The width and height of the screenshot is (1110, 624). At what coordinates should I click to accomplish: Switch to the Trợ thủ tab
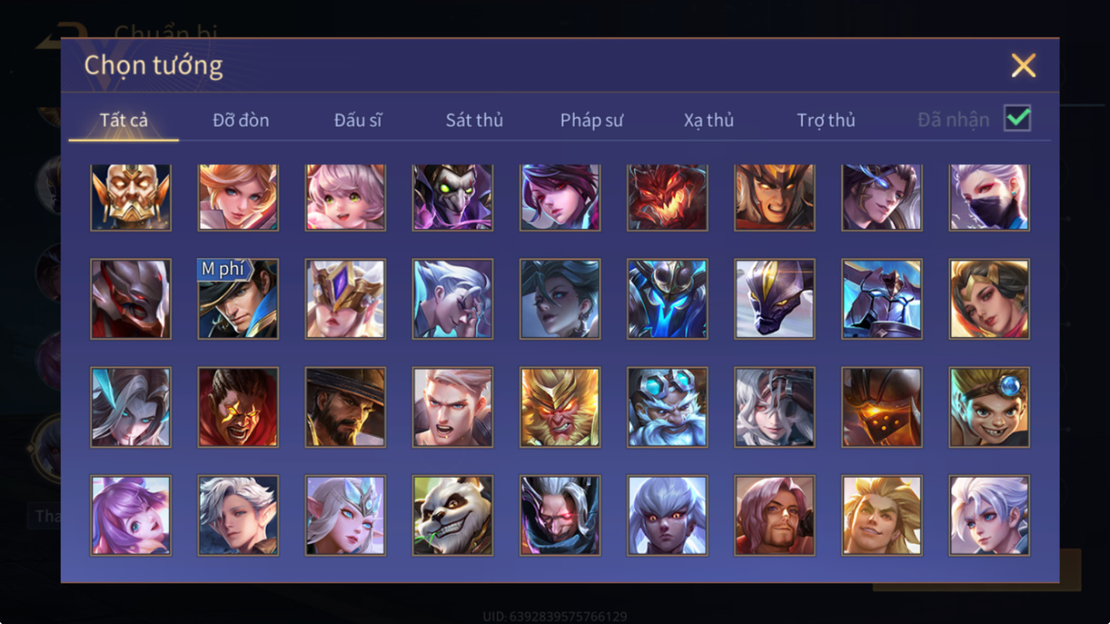(x=826, y=120)
